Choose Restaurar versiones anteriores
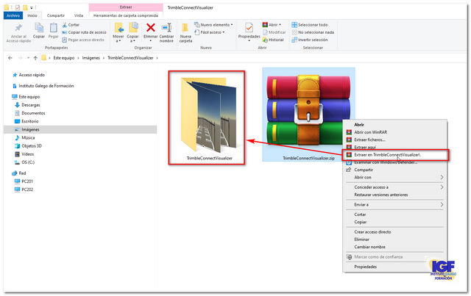Viewport: 471px width, 296px height. point(381,195)
